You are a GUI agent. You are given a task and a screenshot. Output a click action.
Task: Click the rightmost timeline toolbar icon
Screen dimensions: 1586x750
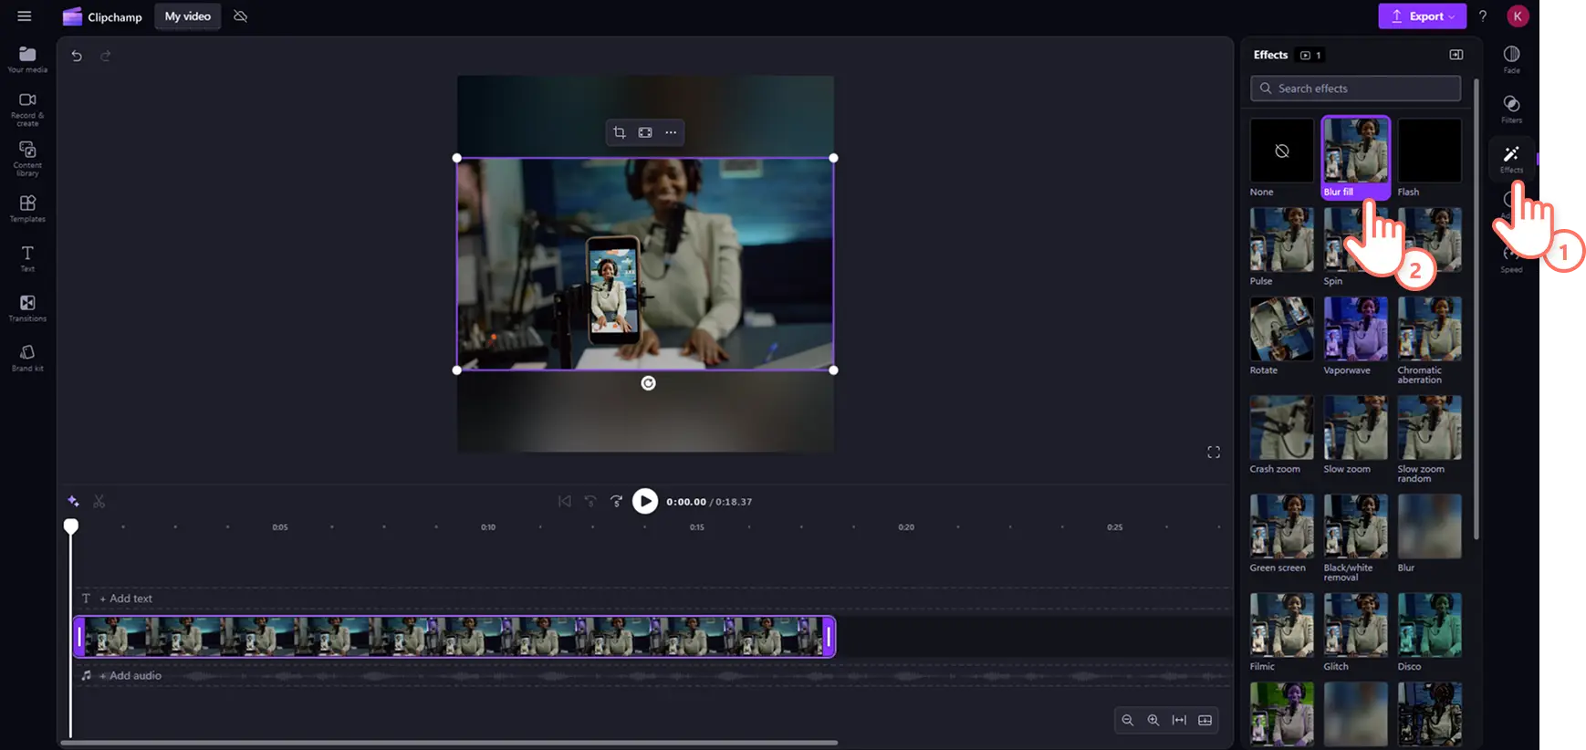point(1205,720)
